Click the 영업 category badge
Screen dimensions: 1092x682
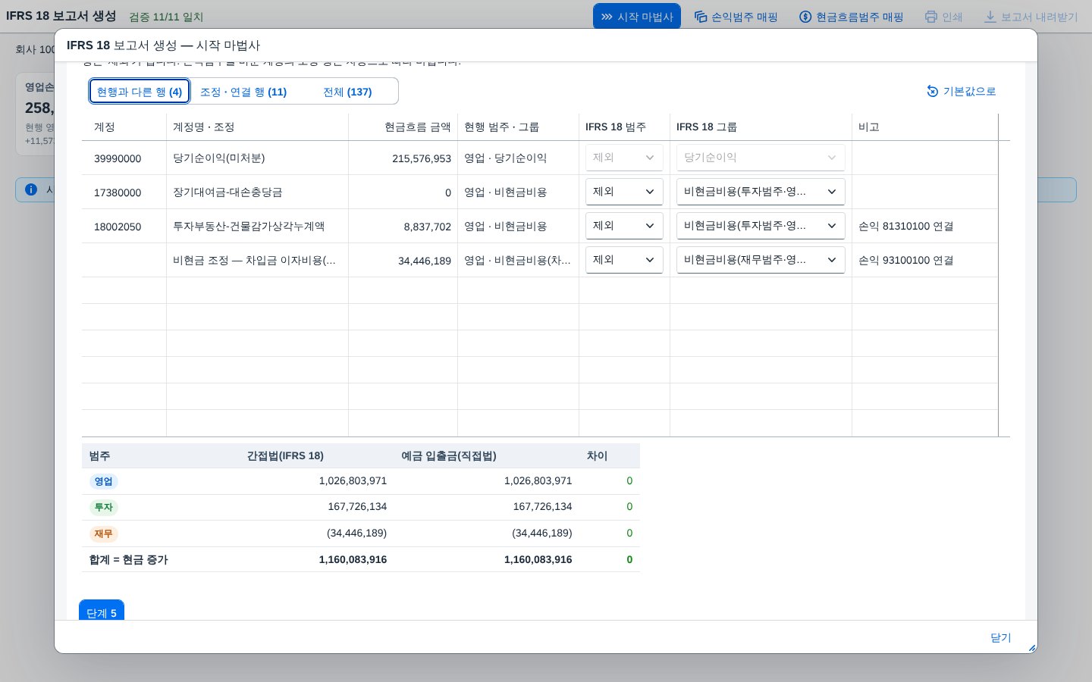point(104,481)
